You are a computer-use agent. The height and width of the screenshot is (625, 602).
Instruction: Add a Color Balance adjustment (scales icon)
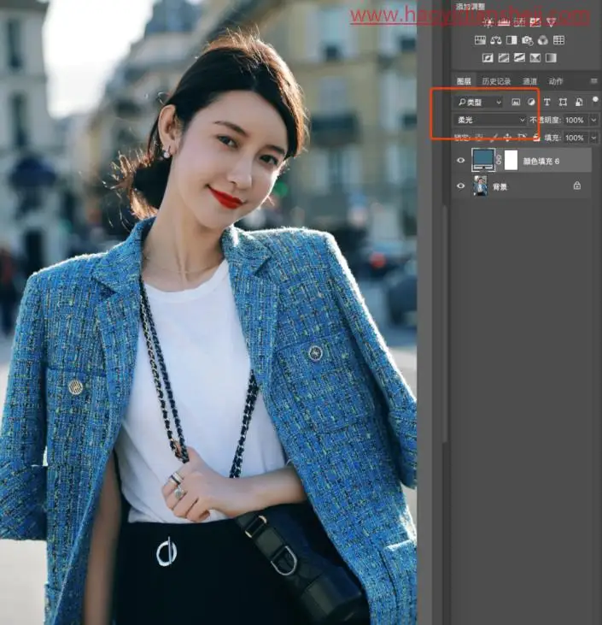pos(496,40)
